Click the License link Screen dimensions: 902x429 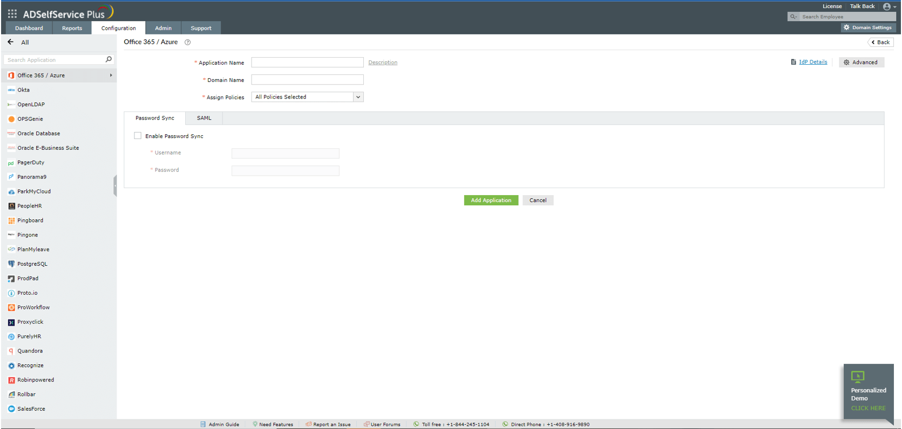[x=832, y=6]
